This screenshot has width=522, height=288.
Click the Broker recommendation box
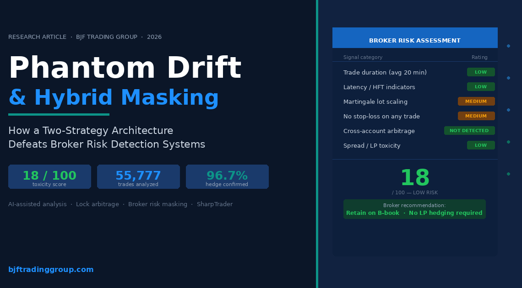[x=414, y=209]
